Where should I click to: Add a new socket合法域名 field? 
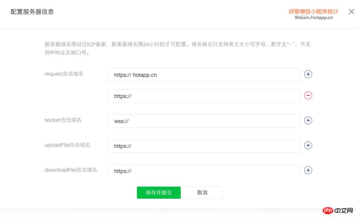pos(308,120)
